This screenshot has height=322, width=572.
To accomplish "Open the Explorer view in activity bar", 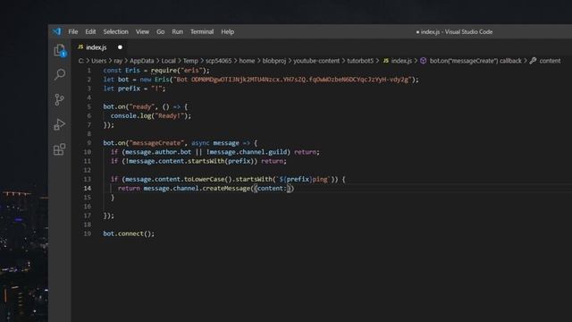I will [x=60, y=50].
